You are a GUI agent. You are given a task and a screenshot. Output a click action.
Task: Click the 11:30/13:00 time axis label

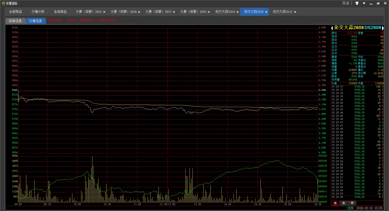(167, 204)
